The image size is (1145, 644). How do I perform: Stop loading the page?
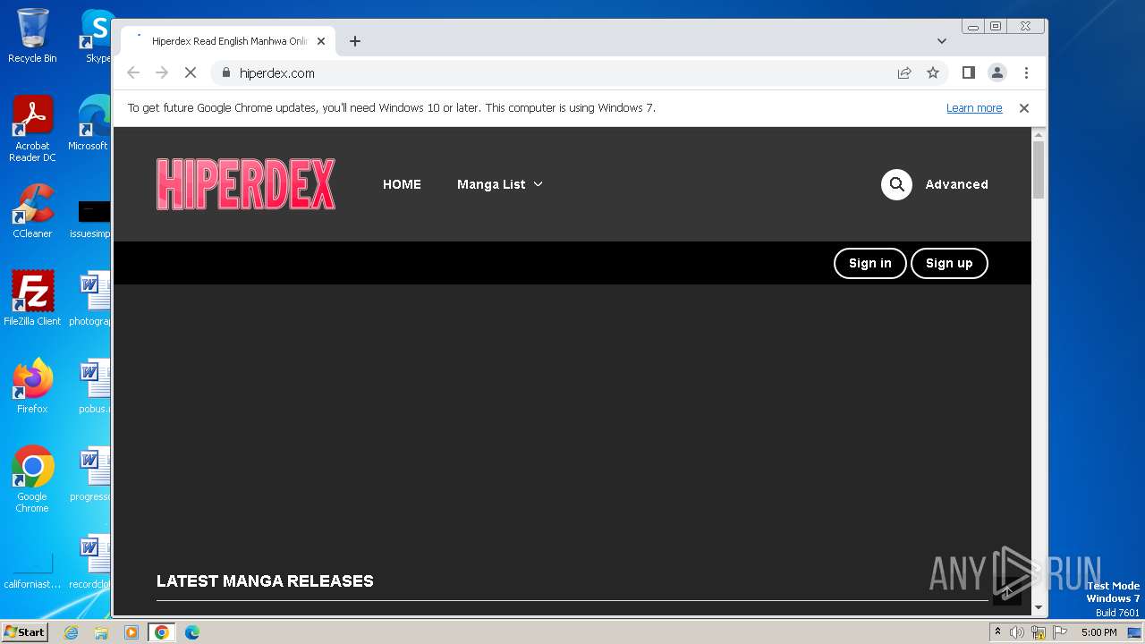(x=191, y=72)
